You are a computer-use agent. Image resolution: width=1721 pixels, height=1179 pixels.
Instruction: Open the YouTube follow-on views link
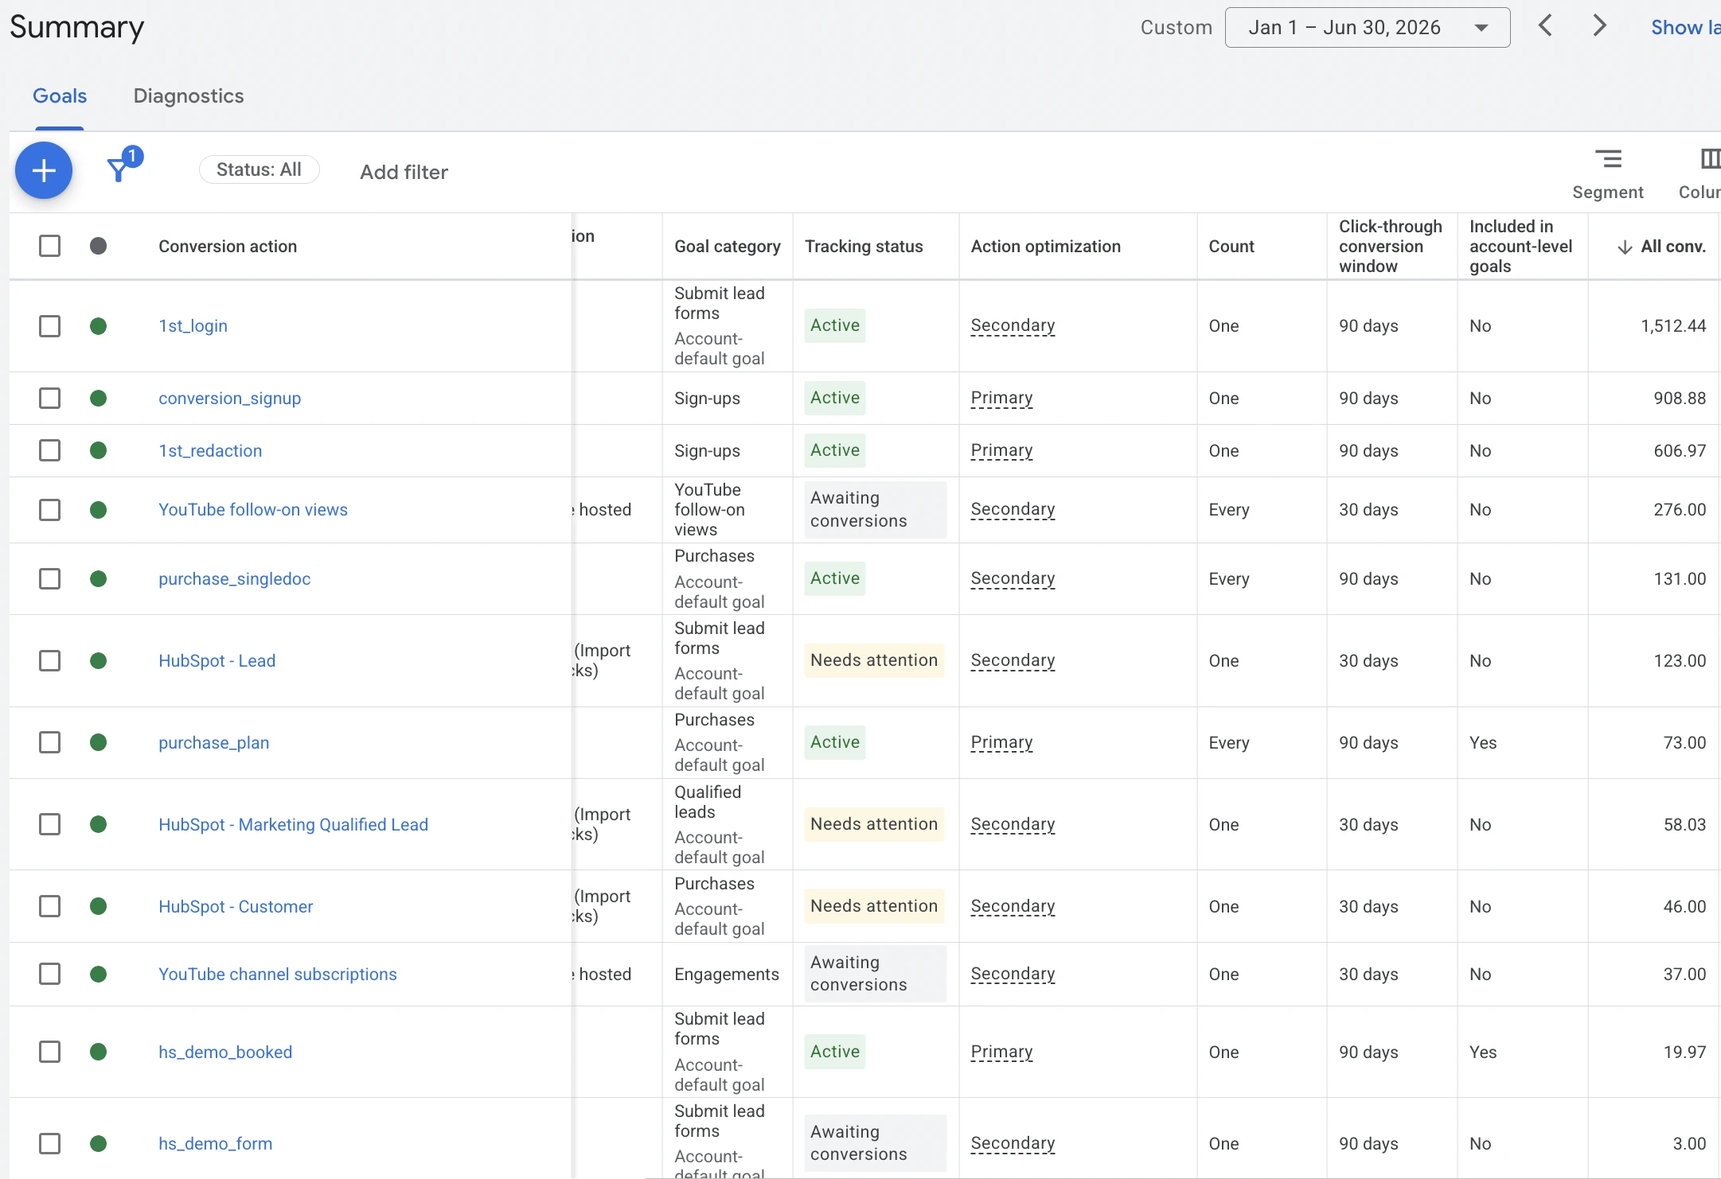(253, 510)
